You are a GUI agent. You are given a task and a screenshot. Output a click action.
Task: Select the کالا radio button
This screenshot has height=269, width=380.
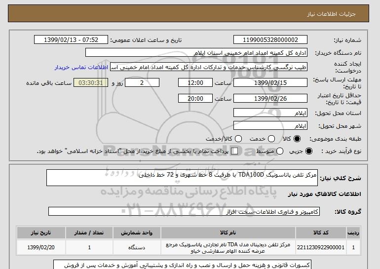click(x=297, y=139)
